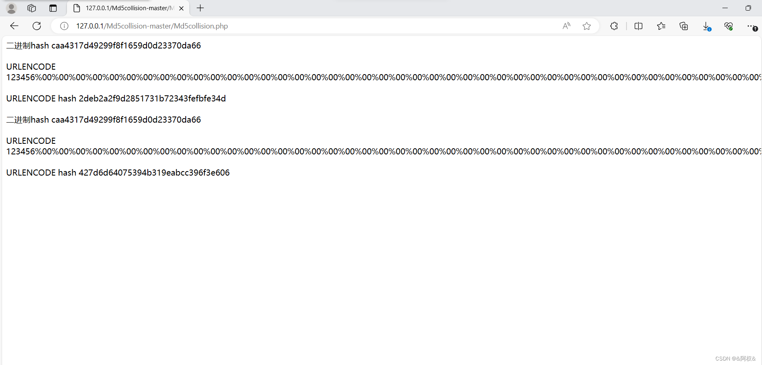Screen dimensions: 762x365
Task: Open a new tab with plus button
Action: 200,8
